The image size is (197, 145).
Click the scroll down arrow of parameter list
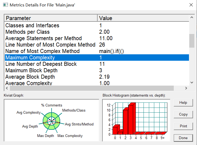click(192, 82)
